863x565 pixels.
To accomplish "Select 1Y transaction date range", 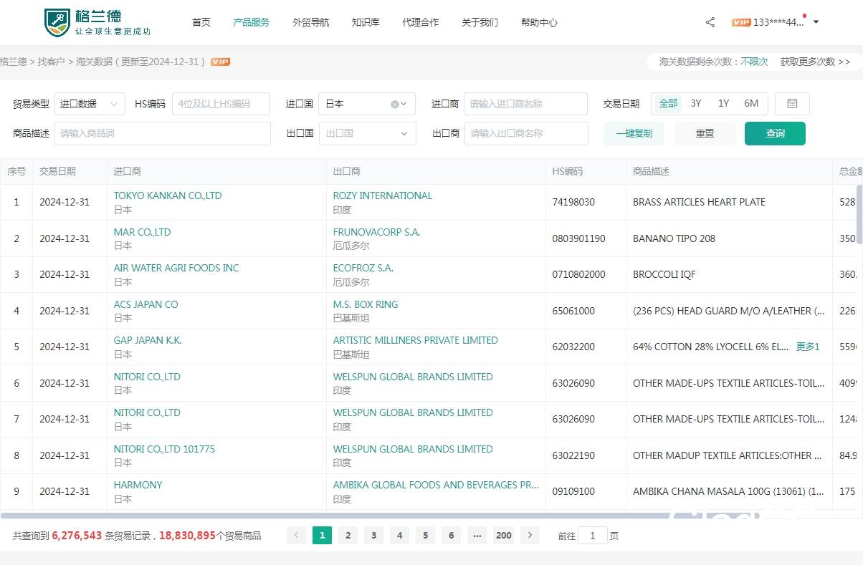I will tap(724, 104).
